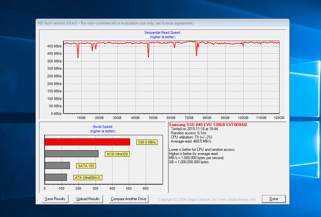
Task: Click the gray ATA UltraDMA 6 bar
Action: (x=56, y=177)
